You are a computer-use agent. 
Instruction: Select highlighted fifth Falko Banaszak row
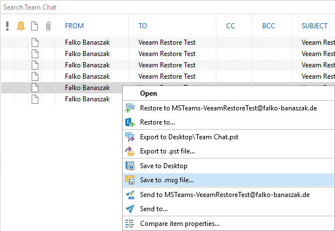pos(62,88)
